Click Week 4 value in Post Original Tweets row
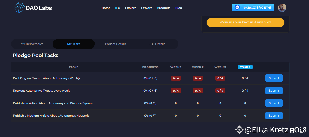Screen dimensions: 309x137 pos(245,78)
